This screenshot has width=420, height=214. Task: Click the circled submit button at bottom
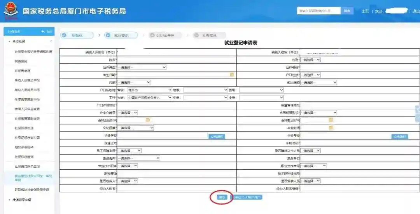pyautogui.click(x=222, y=197)
